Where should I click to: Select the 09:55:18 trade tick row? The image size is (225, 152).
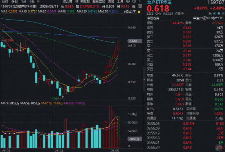click(185, 138)
